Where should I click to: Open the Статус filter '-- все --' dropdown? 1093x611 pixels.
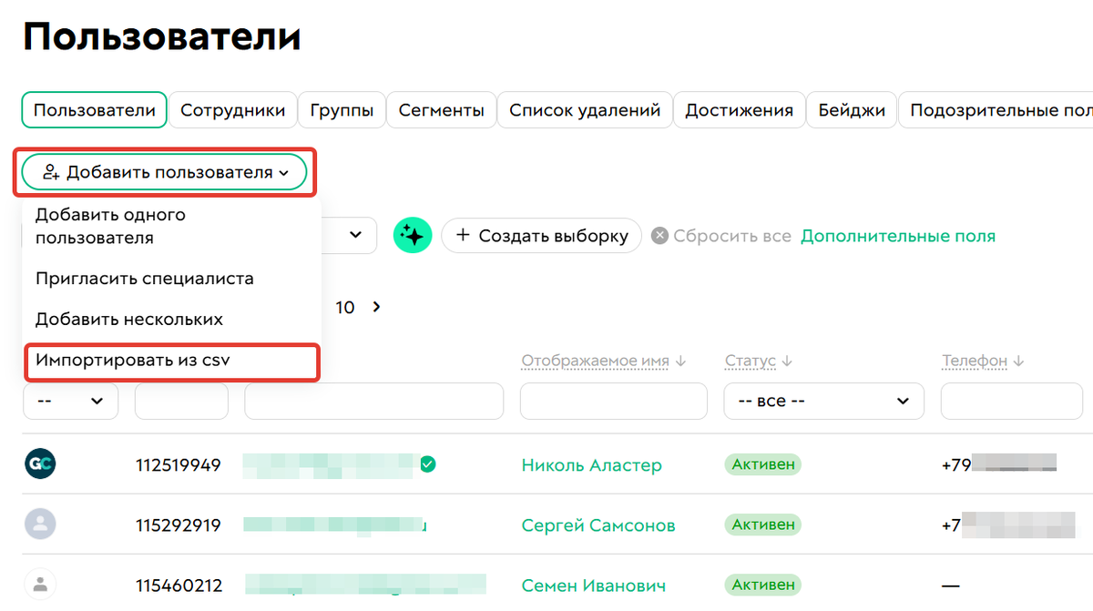pos(823,401)
